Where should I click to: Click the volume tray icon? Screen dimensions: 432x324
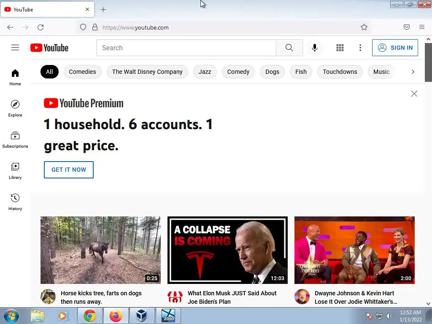[x=389, y=316]
